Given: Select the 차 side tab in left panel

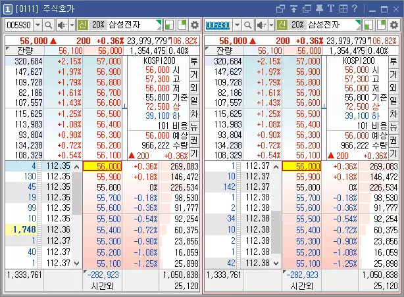Looking at the screenshot, I should click(194, 114).
